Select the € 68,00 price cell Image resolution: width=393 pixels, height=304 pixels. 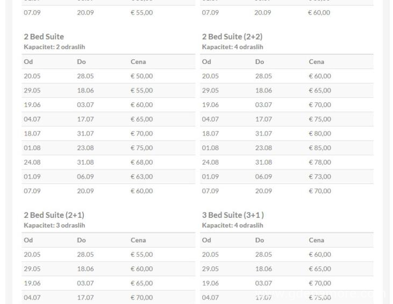pos(141,162)
